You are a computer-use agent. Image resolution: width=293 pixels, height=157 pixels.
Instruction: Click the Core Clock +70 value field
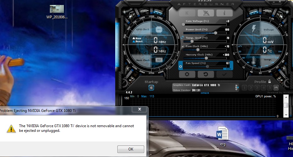[x=227, y=46]
